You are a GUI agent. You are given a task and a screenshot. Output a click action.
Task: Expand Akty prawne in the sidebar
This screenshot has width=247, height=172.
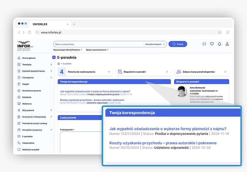click(x=51, y=110)
